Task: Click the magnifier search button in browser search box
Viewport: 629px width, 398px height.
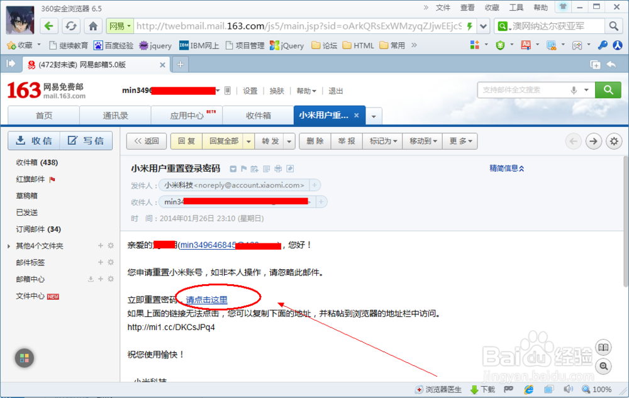Action: click(613, 26)
